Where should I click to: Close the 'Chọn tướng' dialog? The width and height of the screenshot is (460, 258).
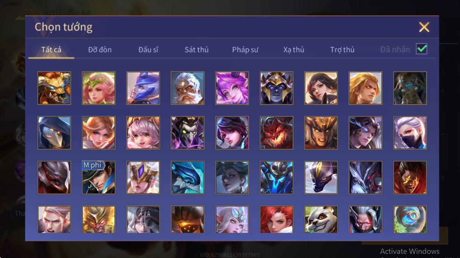pos(424,27)
